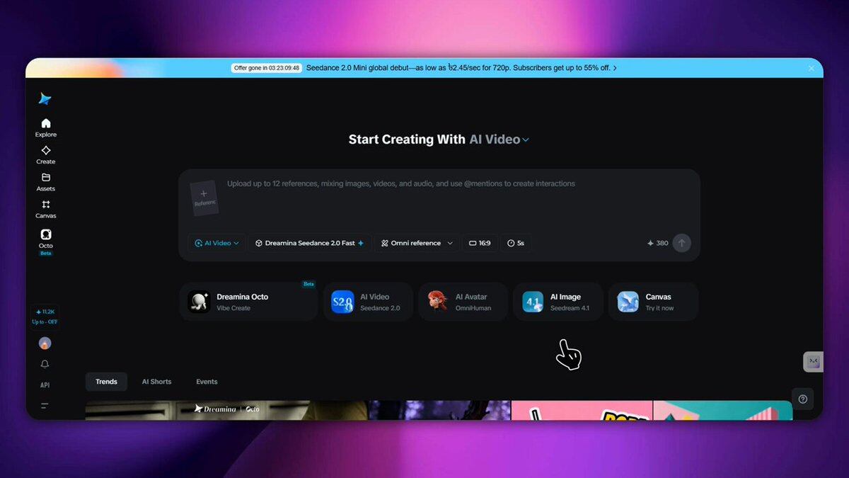This screenshot has width=849, height=478.
Task: Close the promotional banner
Action: [812, 68]
